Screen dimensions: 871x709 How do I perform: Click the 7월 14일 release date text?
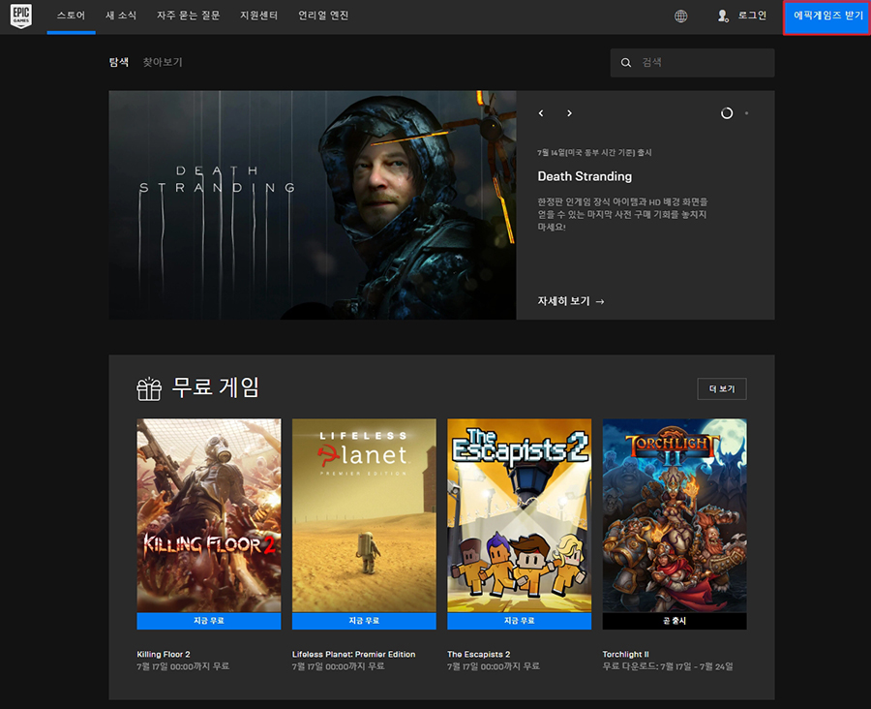[x=594, y=152]
